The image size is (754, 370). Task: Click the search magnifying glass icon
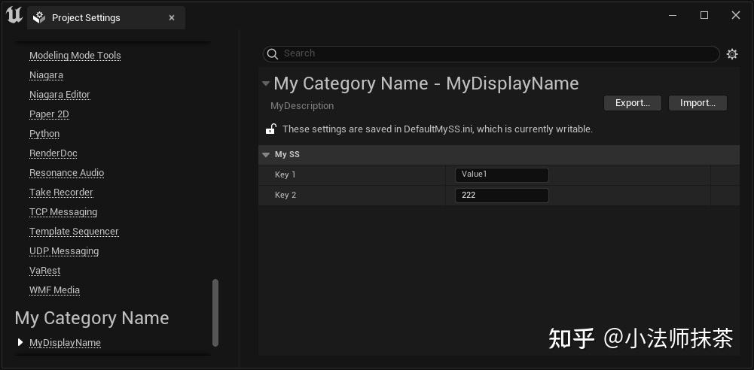coord(273,53)
